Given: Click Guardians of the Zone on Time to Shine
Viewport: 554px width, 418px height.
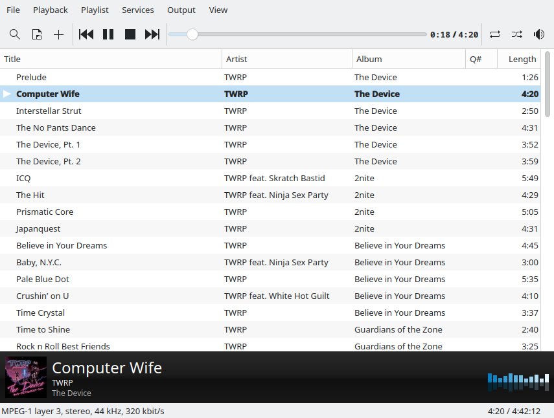Looking at the screenshot, I should (x=398, y=330).
